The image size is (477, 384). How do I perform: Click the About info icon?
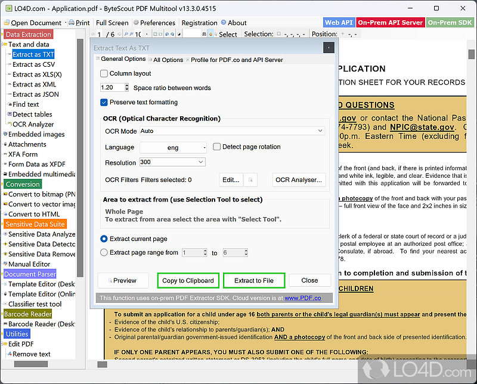(224, 22)
